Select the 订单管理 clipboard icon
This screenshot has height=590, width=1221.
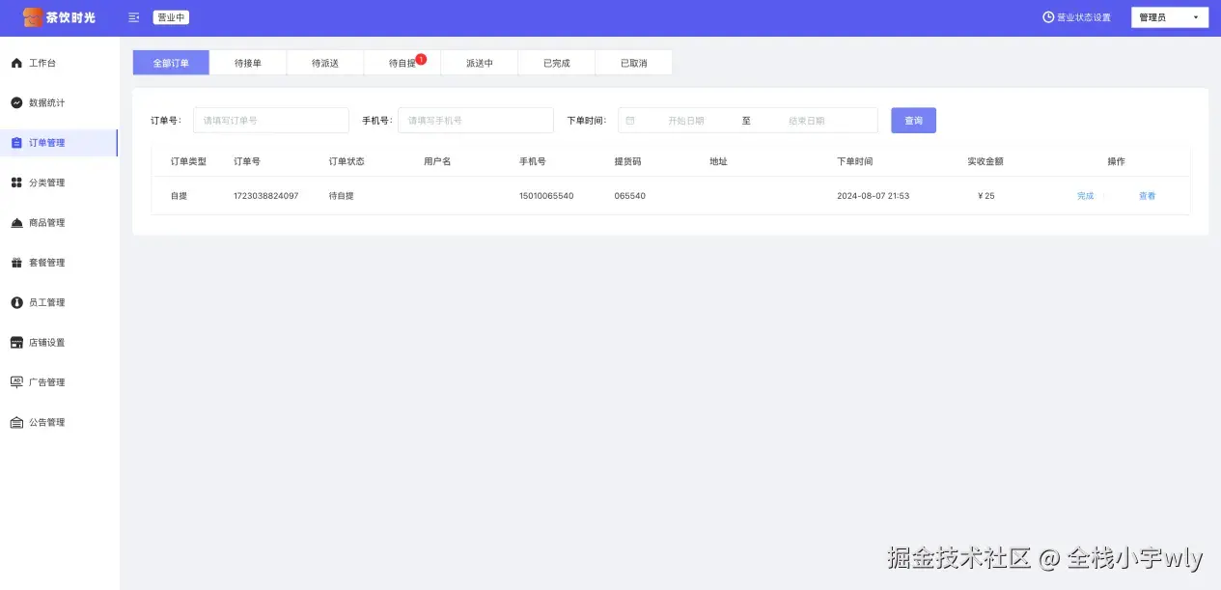point(16,143)
